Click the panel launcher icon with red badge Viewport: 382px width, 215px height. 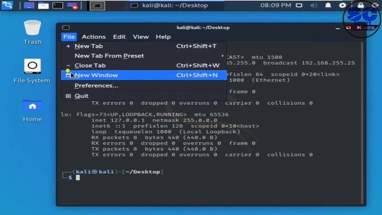[x=72, y=5]
